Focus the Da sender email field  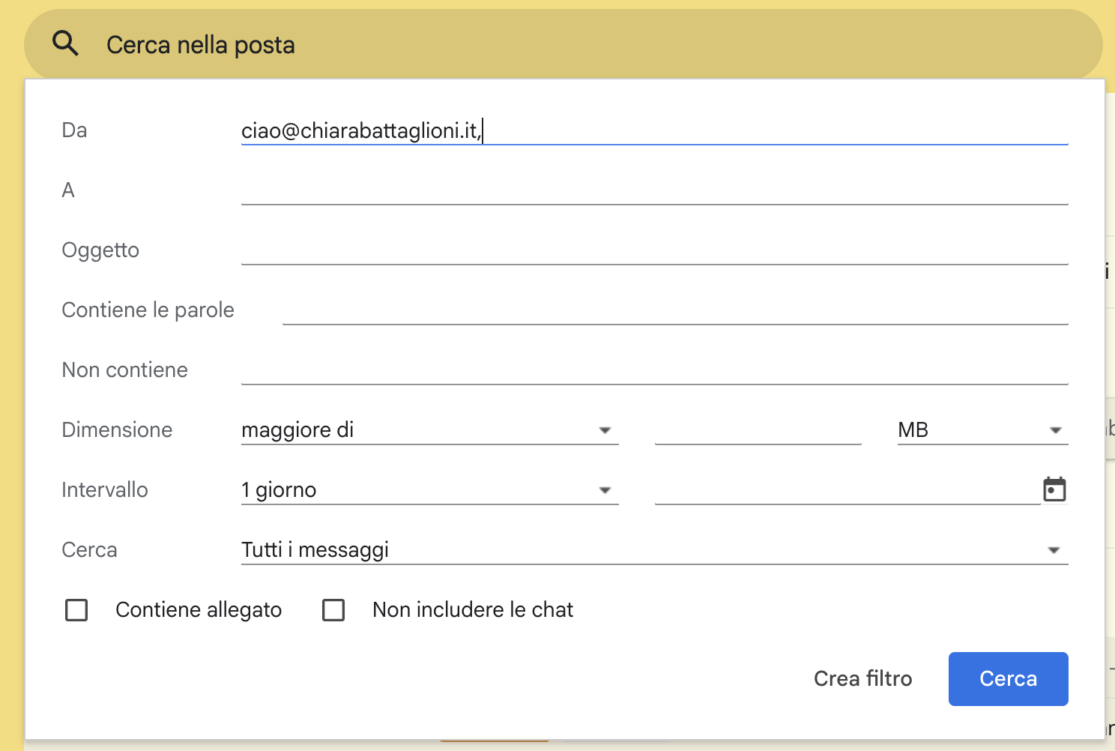click(653, 130)
